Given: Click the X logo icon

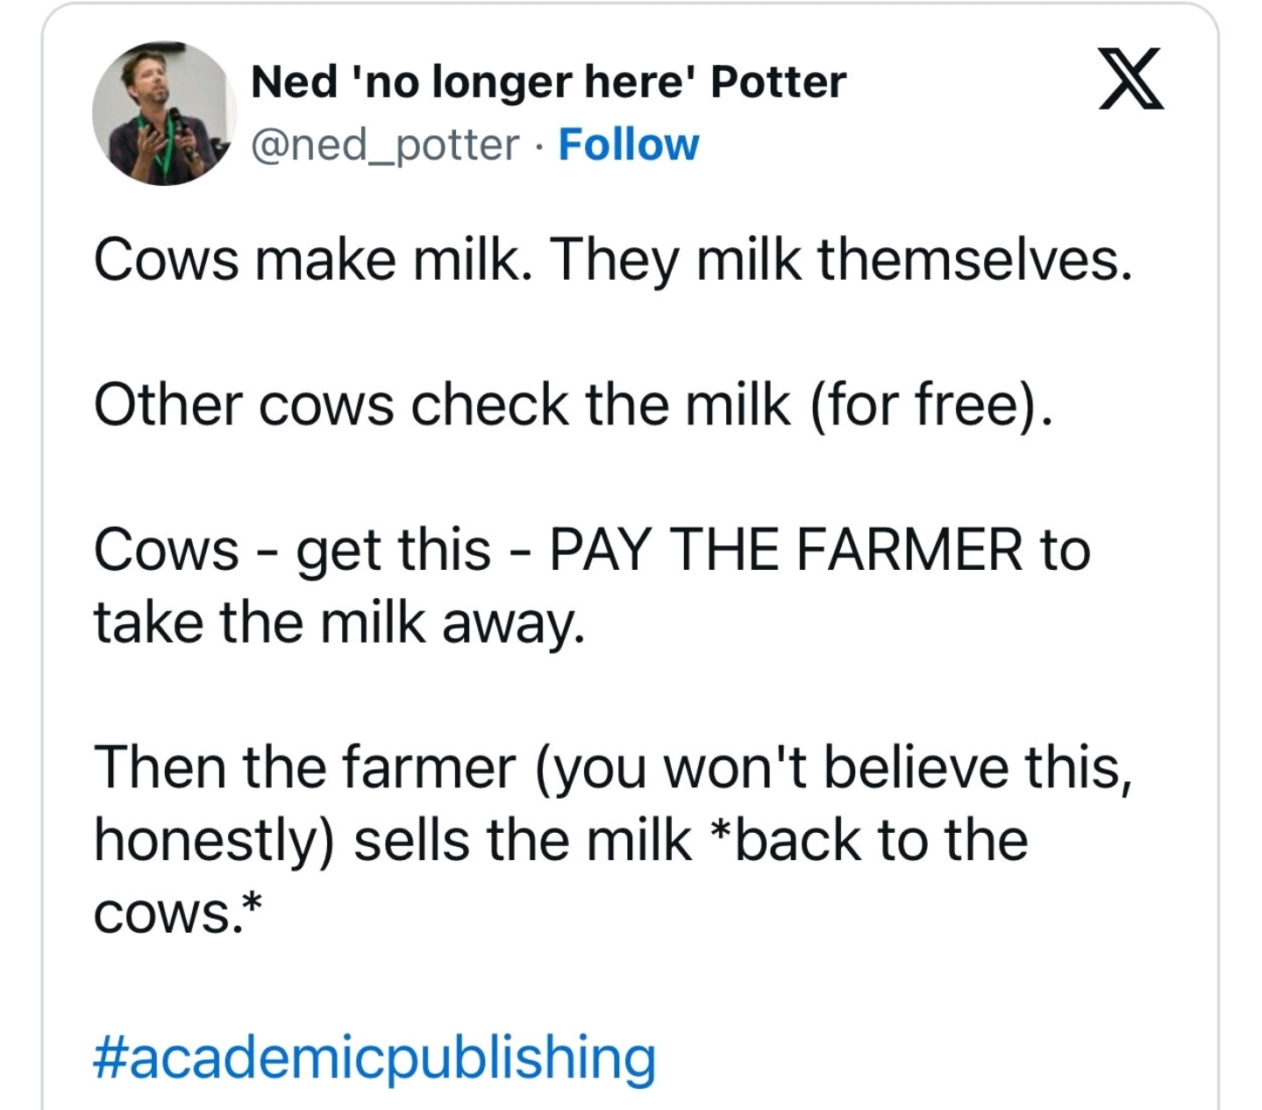Looking at the screenshot, I should [1131, 79].
